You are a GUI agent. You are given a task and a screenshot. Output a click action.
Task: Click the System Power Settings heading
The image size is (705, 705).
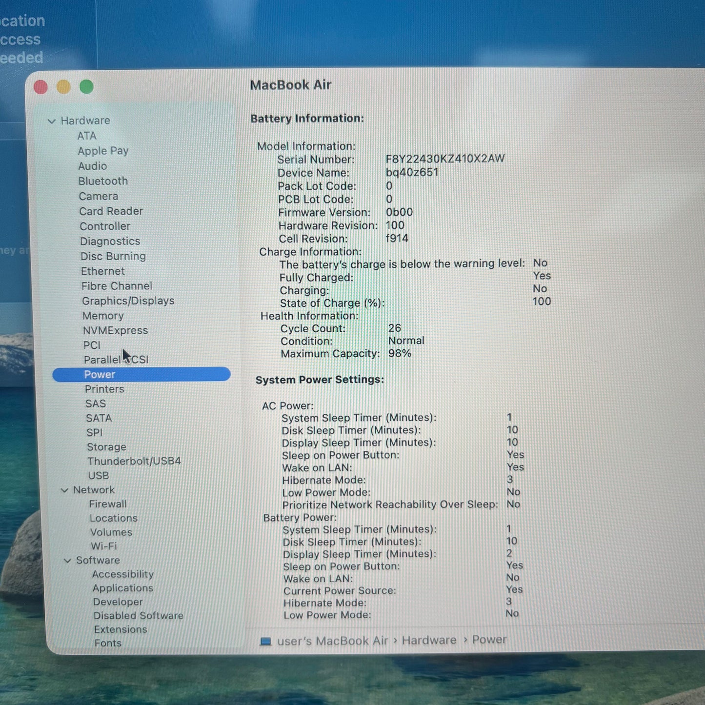(320, 380)
